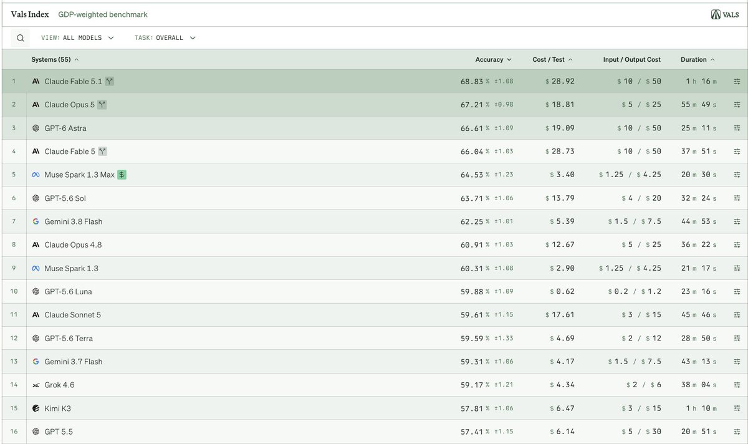Sort by the Cost / Test column header
748x444 pixels.
click(553, 60)
